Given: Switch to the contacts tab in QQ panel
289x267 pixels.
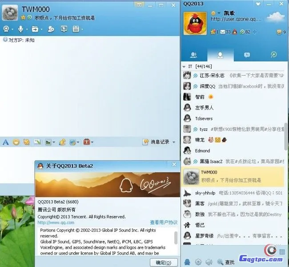Looking at the screenshot, I should pos(220,55).
